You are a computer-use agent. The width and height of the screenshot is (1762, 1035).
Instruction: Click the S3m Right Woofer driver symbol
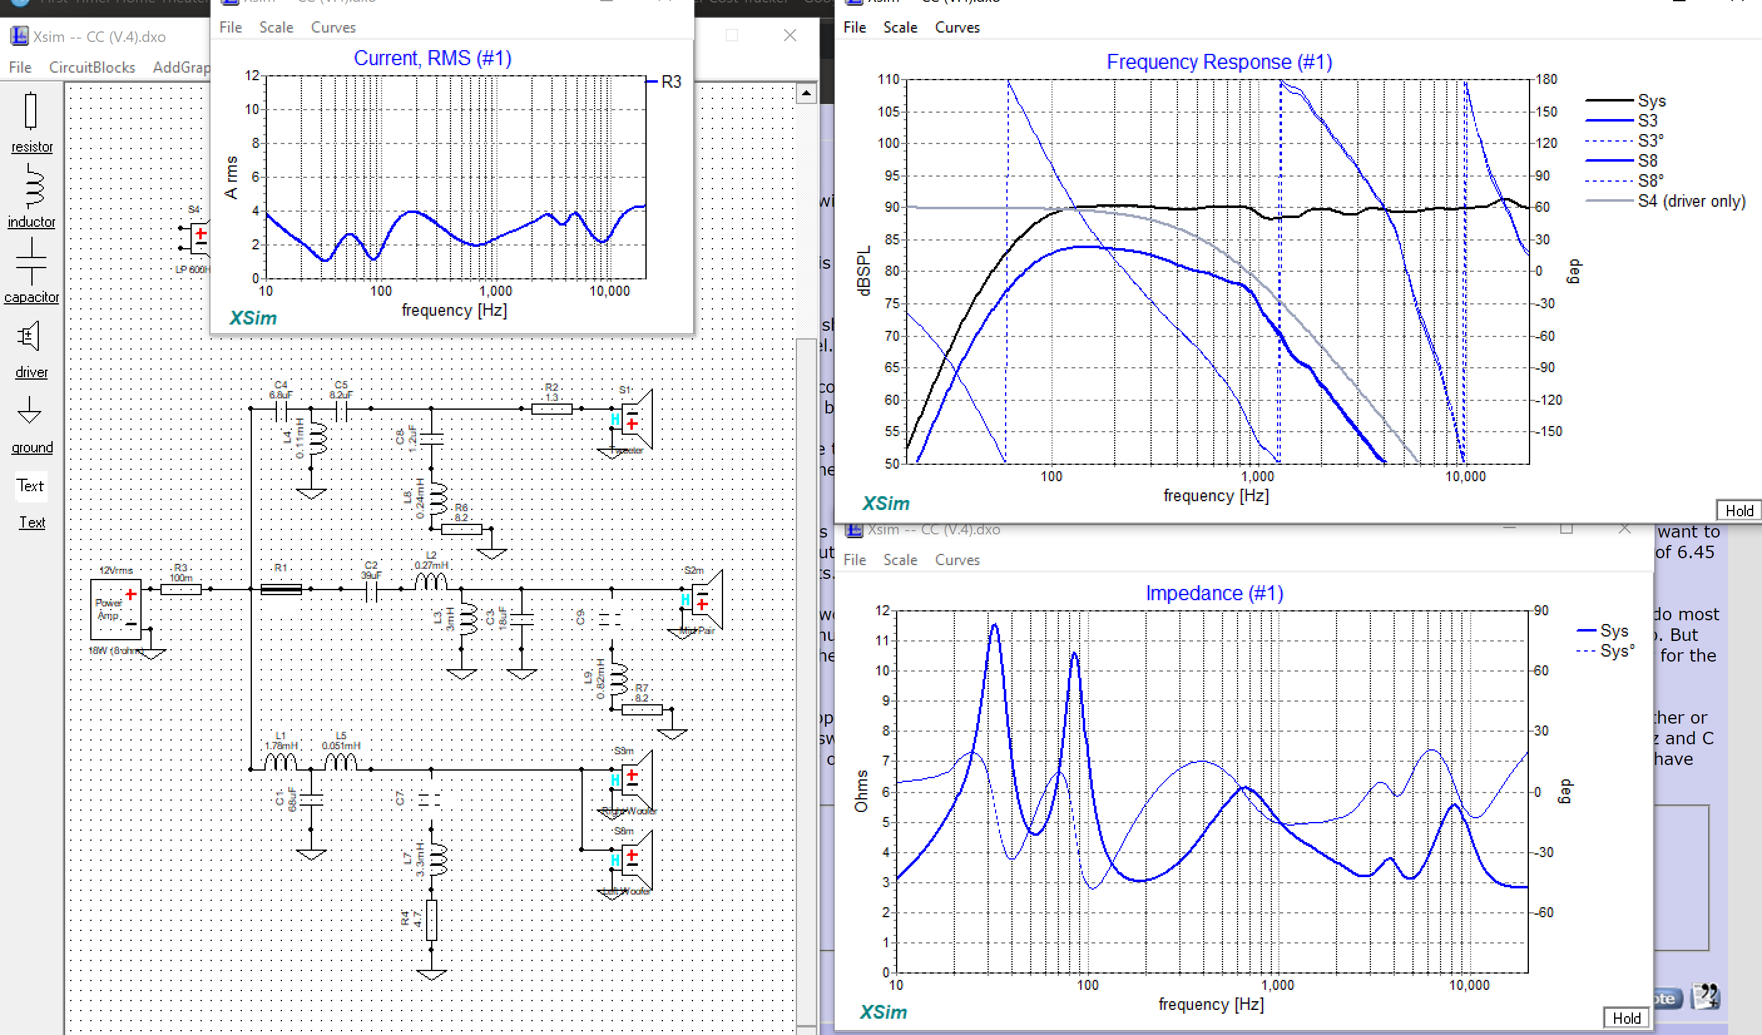[x=633, y=781]
